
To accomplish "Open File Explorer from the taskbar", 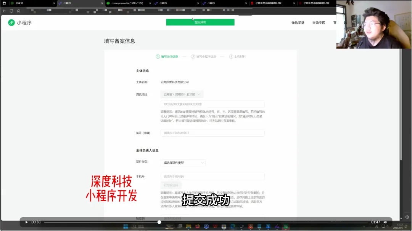I will tap(188, 226).
